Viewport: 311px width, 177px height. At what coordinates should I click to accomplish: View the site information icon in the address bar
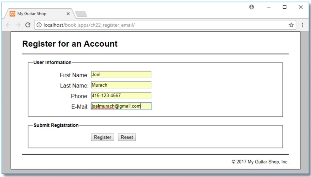click(x=39, y=25)
